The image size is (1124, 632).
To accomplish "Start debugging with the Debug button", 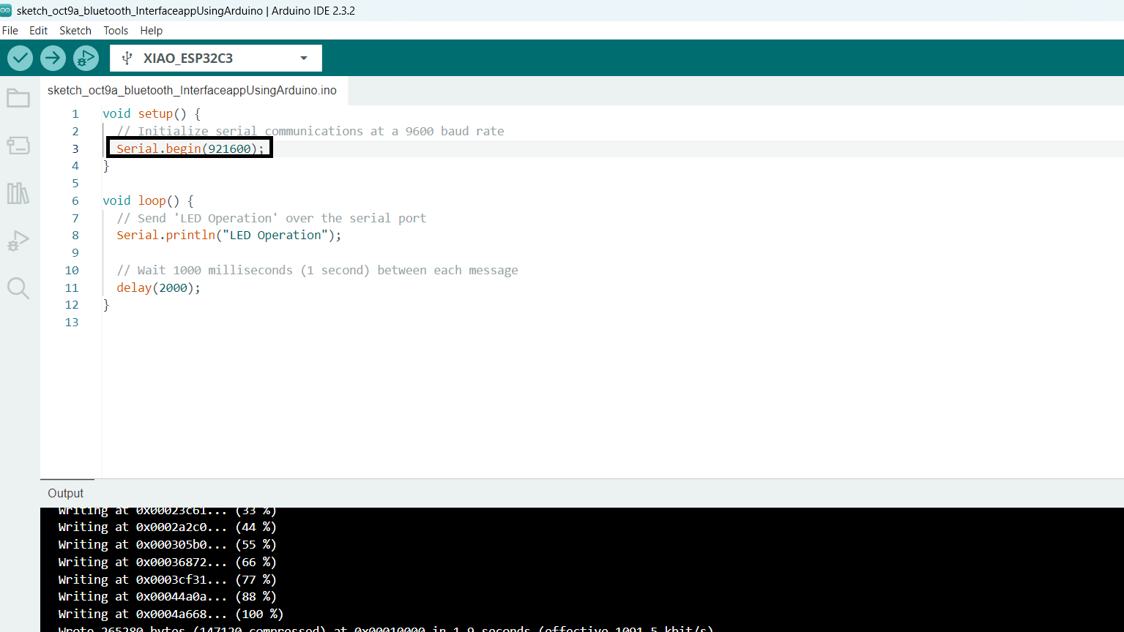I will tap(86, 58).
